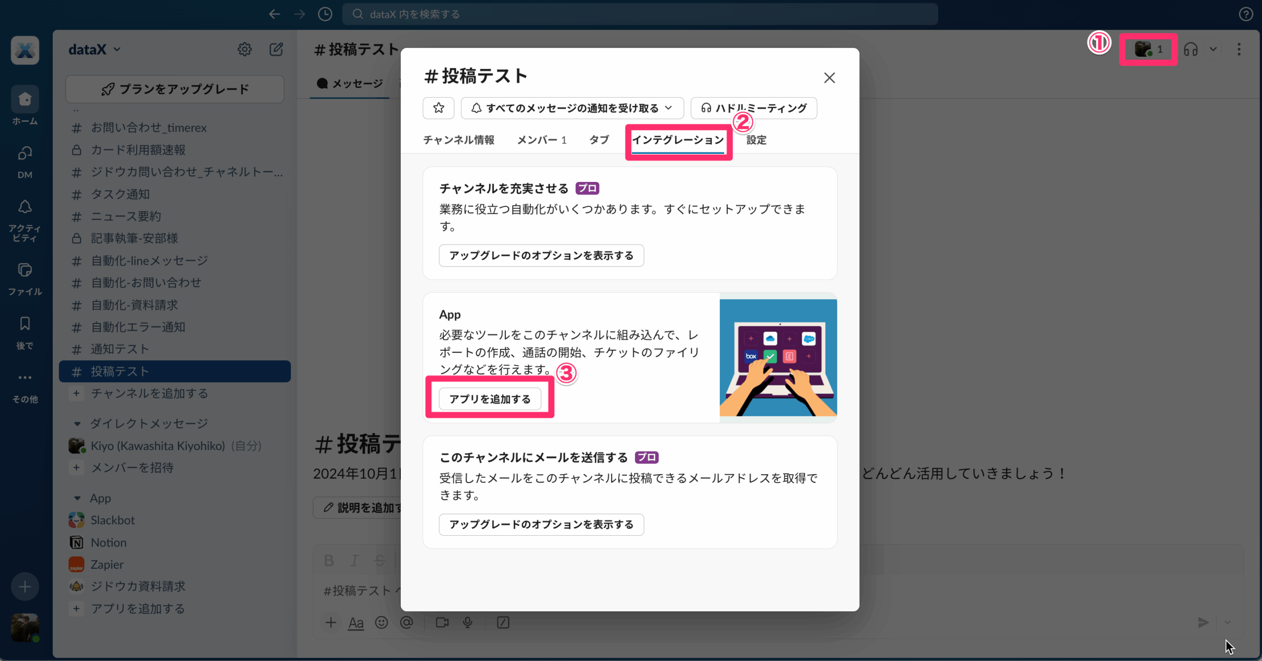
Task: Open the attach plus icon in the composer
Action: point(331,623)
